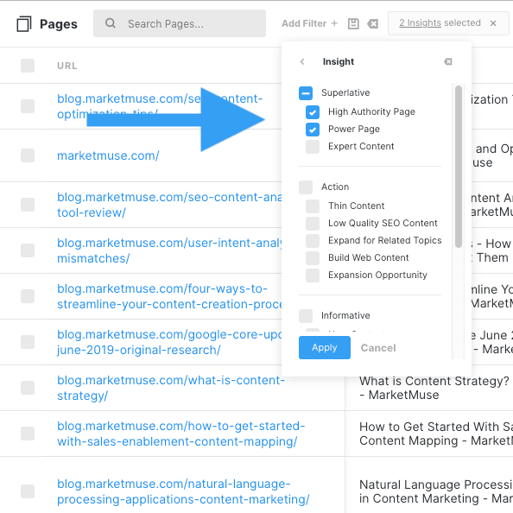The image size is (513, 513).
Task: Uncheck Power Page checkbox
Action: tap(313, 130)
